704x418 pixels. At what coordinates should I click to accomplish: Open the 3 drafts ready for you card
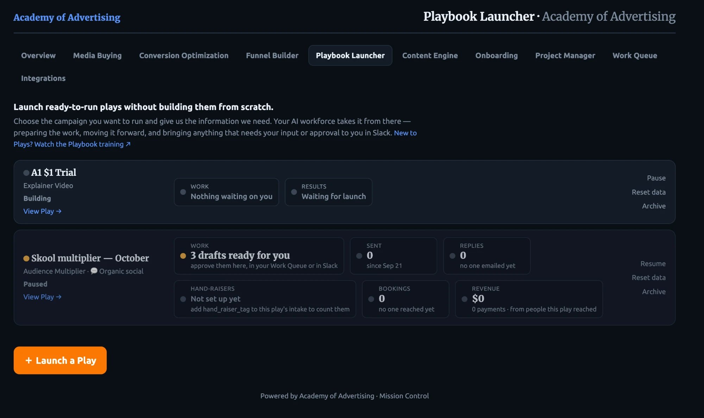[259, 256]
